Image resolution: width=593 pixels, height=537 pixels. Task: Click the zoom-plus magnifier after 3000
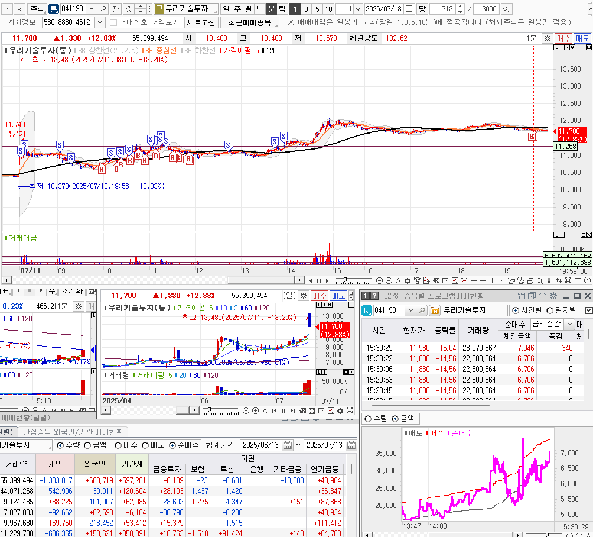(506, 8)
